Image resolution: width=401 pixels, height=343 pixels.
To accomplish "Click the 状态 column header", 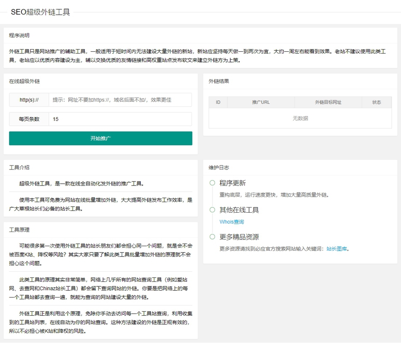I will click(376, 102).
